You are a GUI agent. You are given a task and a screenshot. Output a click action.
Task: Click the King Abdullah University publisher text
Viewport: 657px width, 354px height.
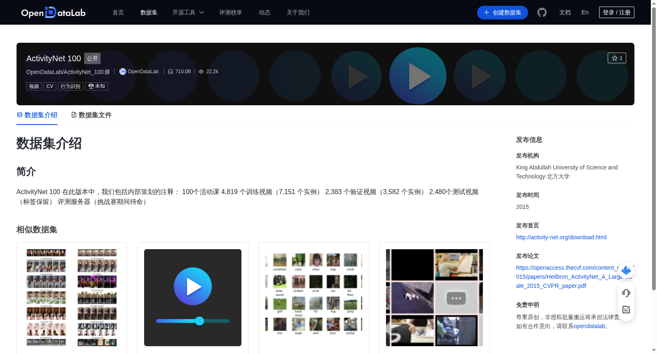click(x=567, y=172)
